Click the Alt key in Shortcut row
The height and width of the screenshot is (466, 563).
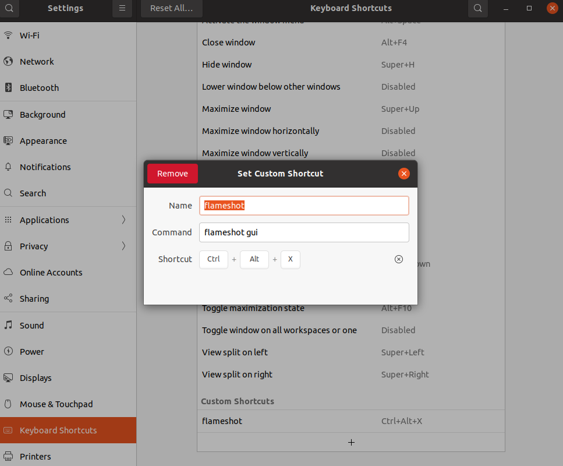[254, 259]
